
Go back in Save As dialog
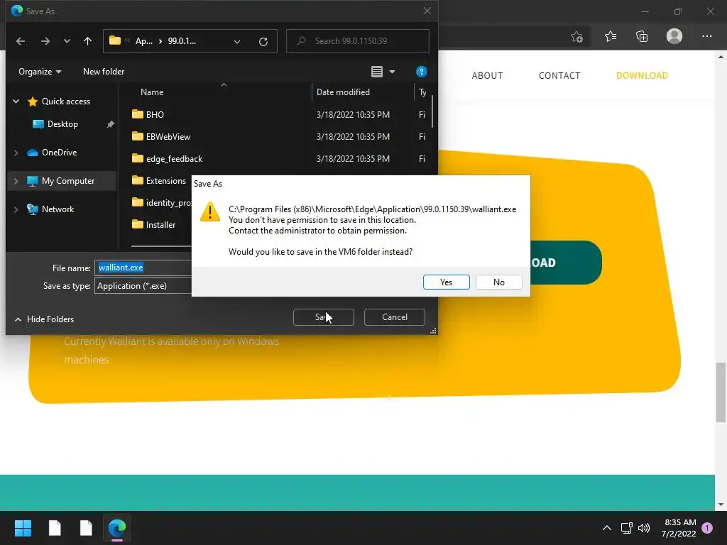pyautogui.click(x=21, y=41)
